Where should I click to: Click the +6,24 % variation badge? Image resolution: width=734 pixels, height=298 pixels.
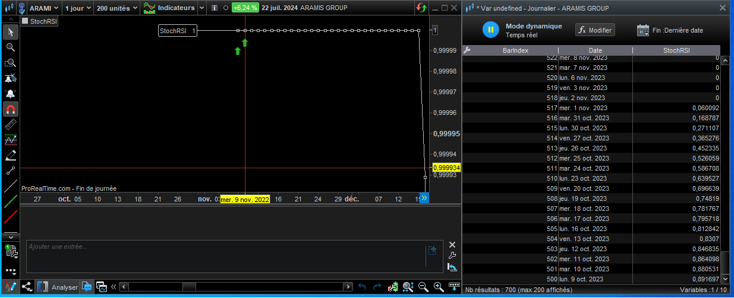point(245,8)
